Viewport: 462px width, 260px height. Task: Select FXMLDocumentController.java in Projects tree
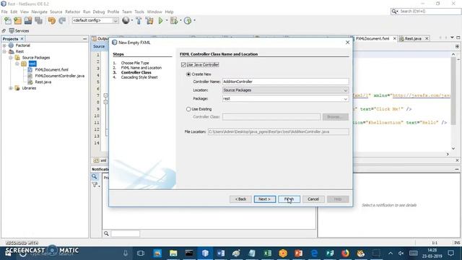coord(59,76)
